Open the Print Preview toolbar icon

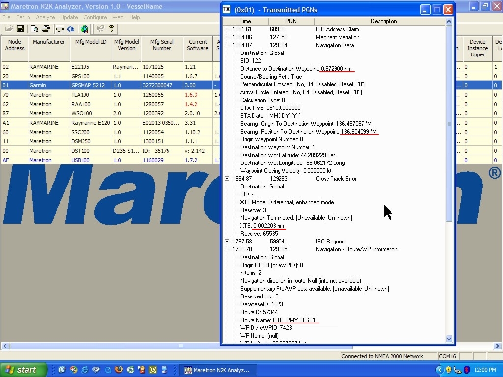coord(34,29)
